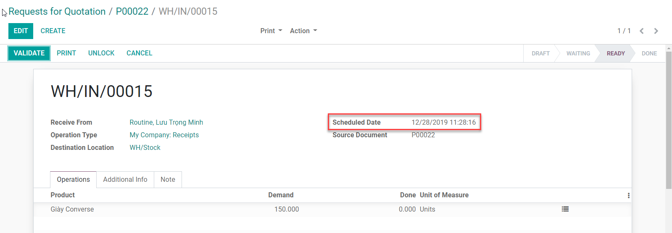Click Print in the status bar
The width and height of the screenshot is (672, 233).
tap(66, 53)
